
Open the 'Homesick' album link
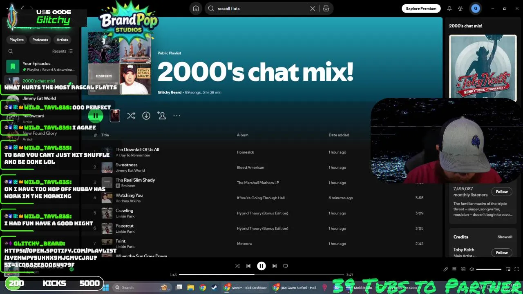pos(246,152)
